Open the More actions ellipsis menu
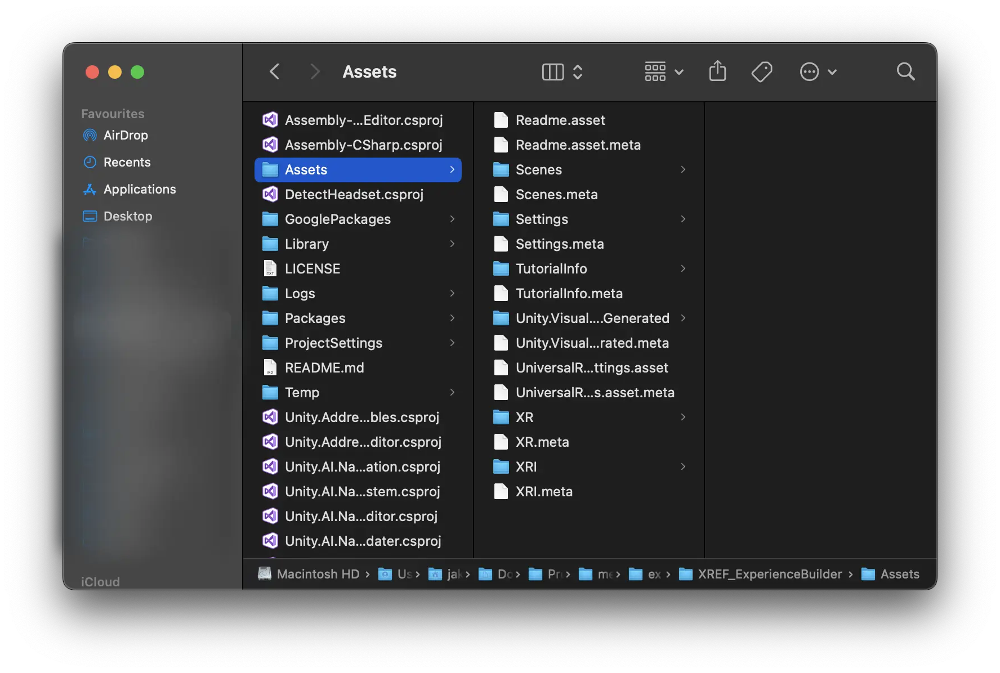Viewport: 1000px width, 673px height. coord(818,71)
